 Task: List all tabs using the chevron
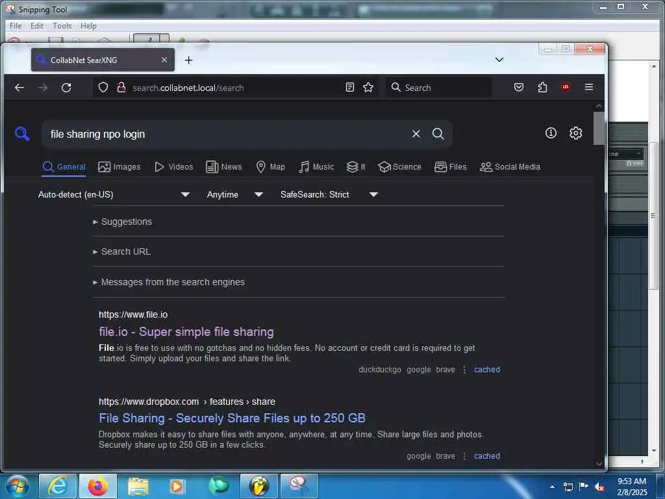click(499, 59)
